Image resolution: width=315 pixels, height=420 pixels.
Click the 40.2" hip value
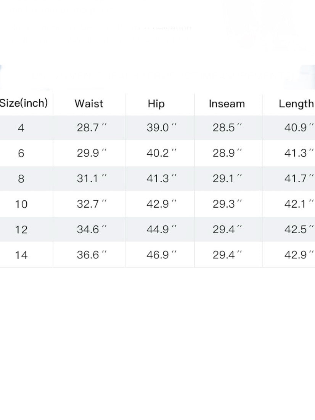tap(161, 153)
